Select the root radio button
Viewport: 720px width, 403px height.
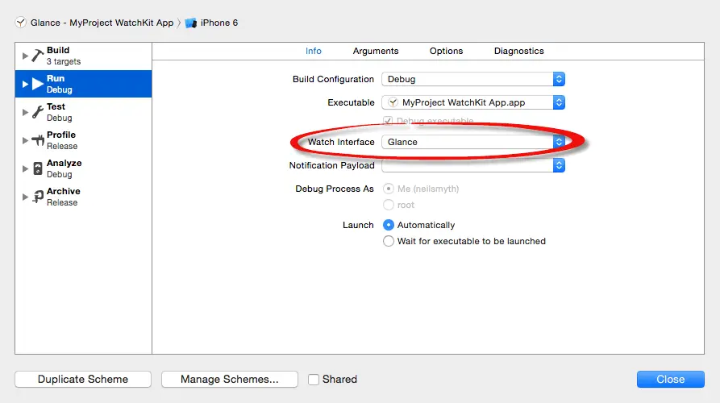click(389, 205)
